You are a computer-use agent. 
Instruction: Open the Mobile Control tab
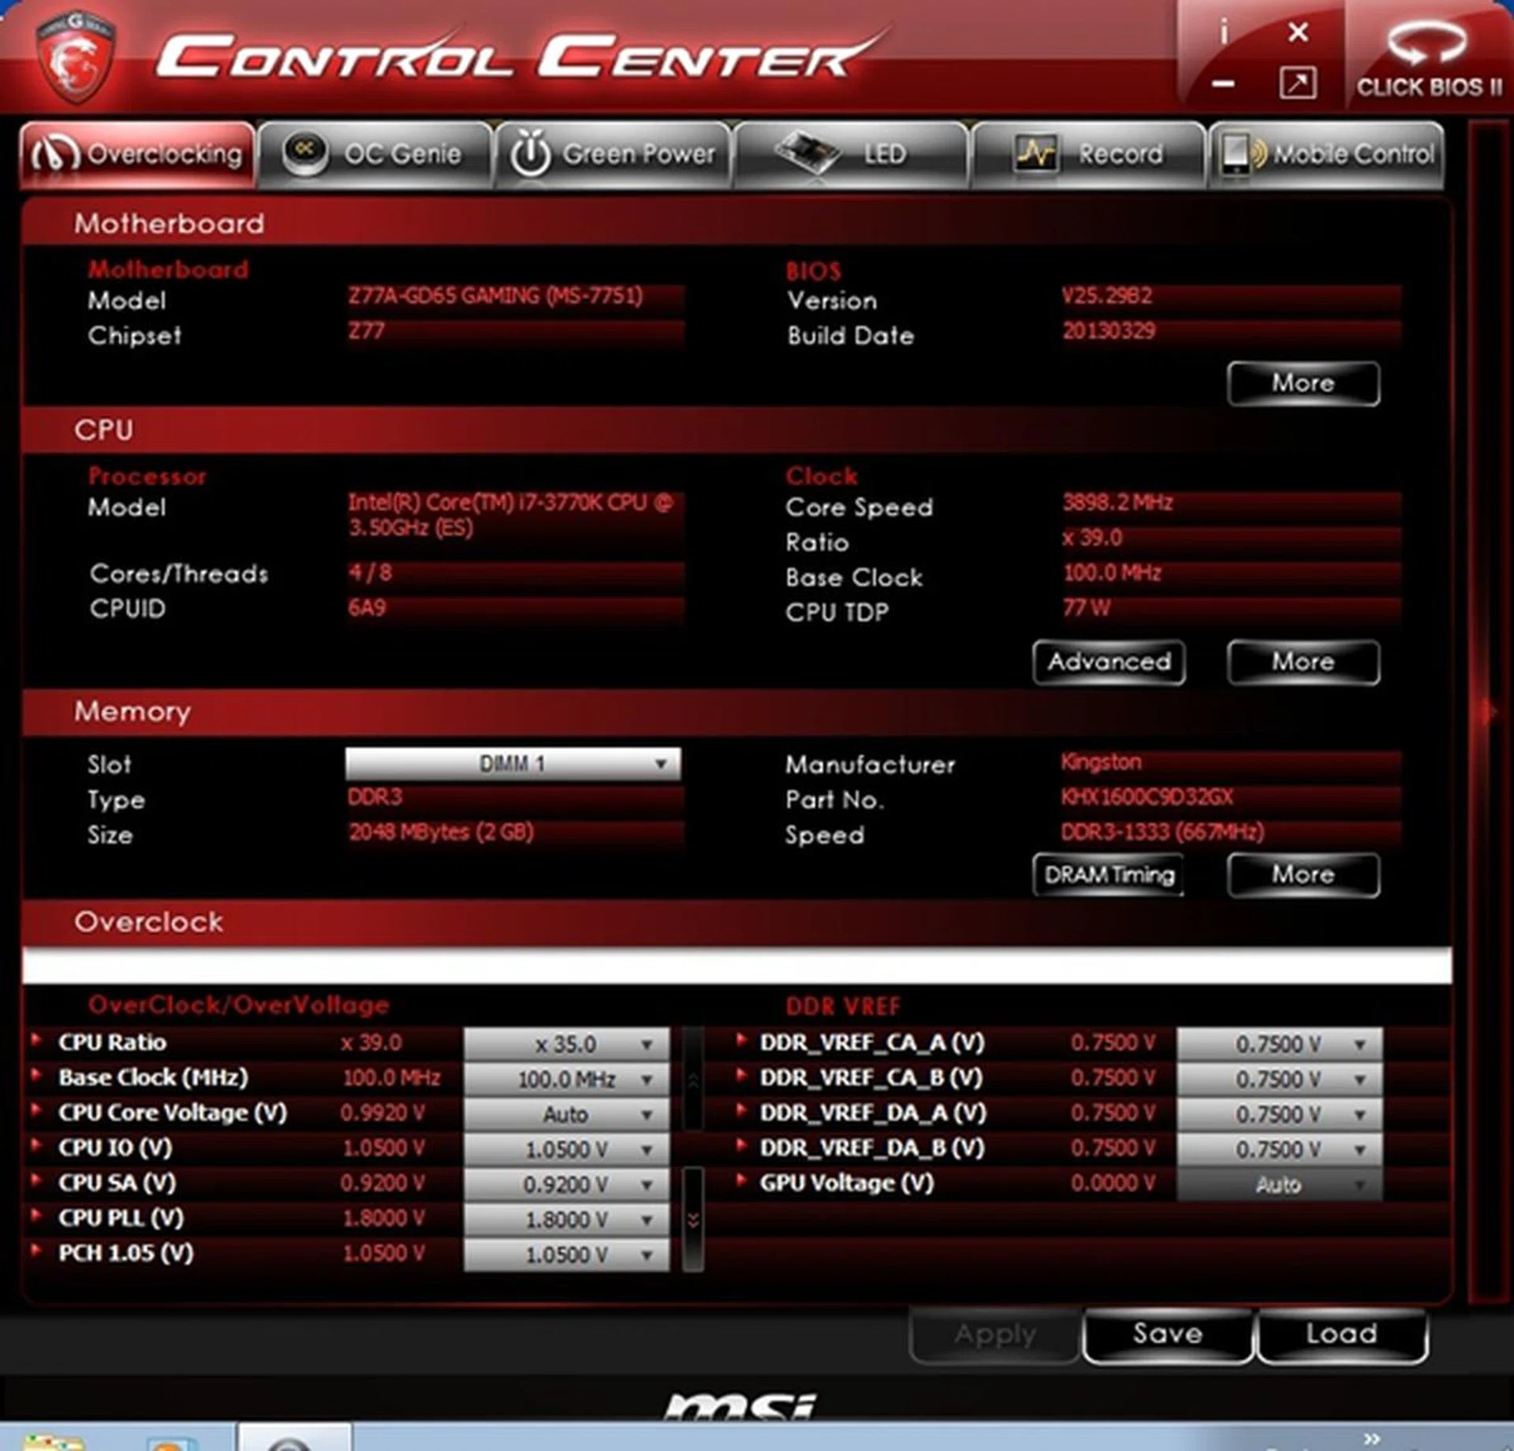(1327, 154)
